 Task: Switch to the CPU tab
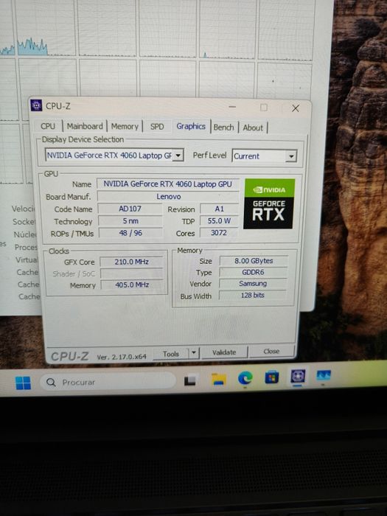click(x=48, y=126)
